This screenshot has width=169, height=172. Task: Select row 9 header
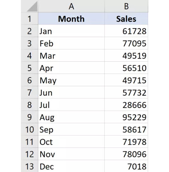point(30,117)
